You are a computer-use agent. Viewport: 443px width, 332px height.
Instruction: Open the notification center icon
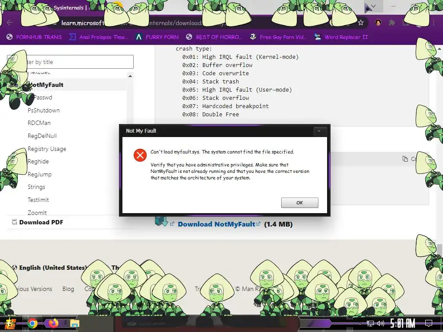(429, 323)
